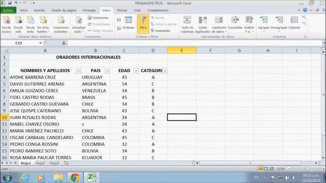Switch to the Inicio ribbon tab
The image size is (326, 183).
coord(24,10)
